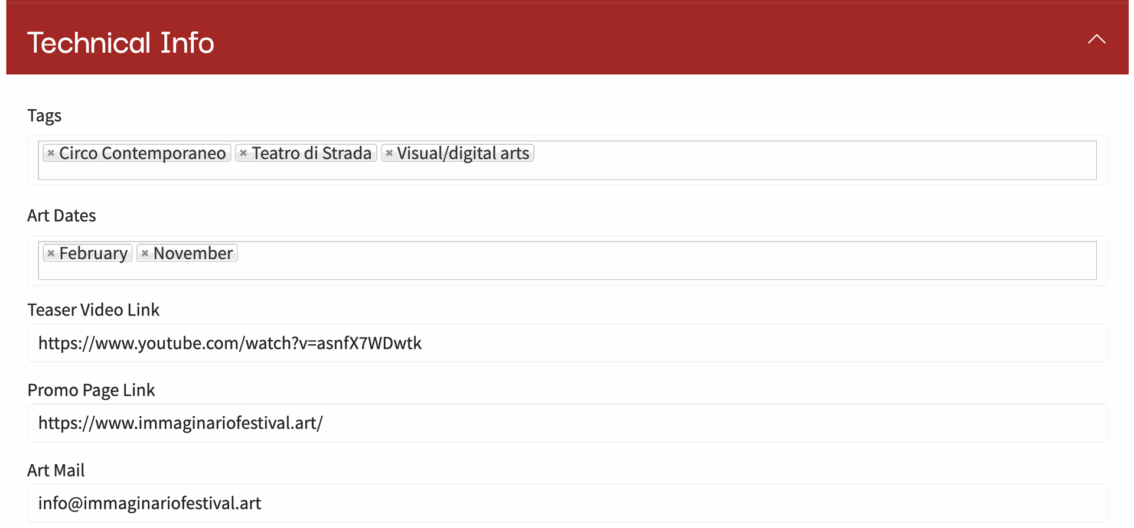The width and height of the screenshot is (1134, 528).
Task: Select the Circo Contemporaneo tag text
Action: tap(142, 153)
